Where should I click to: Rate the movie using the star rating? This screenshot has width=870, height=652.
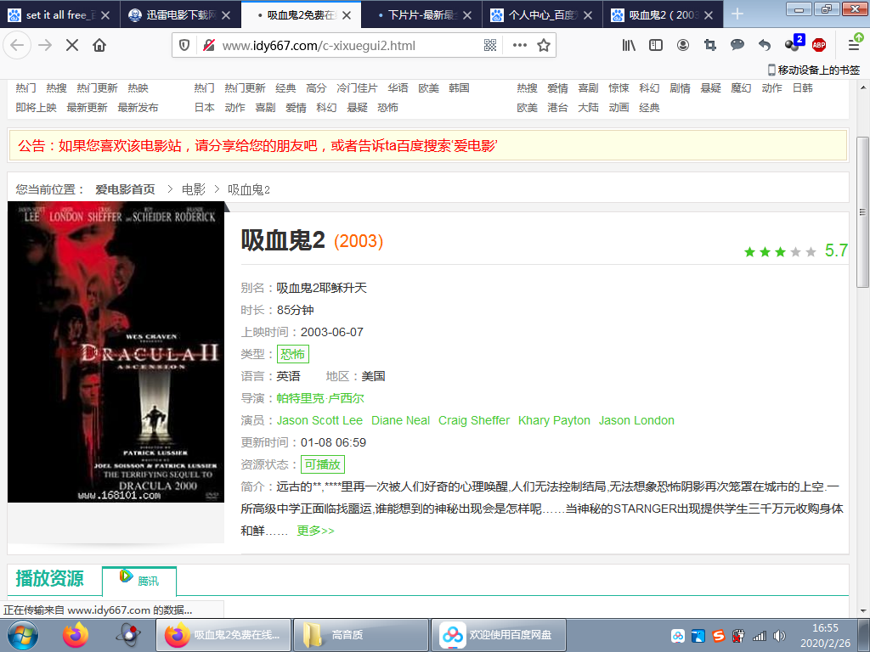pos(778,251)
